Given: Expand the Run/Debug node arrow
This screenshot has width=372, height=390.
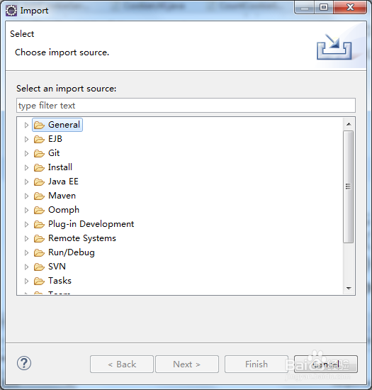Looking at the screenshot, I should click(x=26, y=252).
